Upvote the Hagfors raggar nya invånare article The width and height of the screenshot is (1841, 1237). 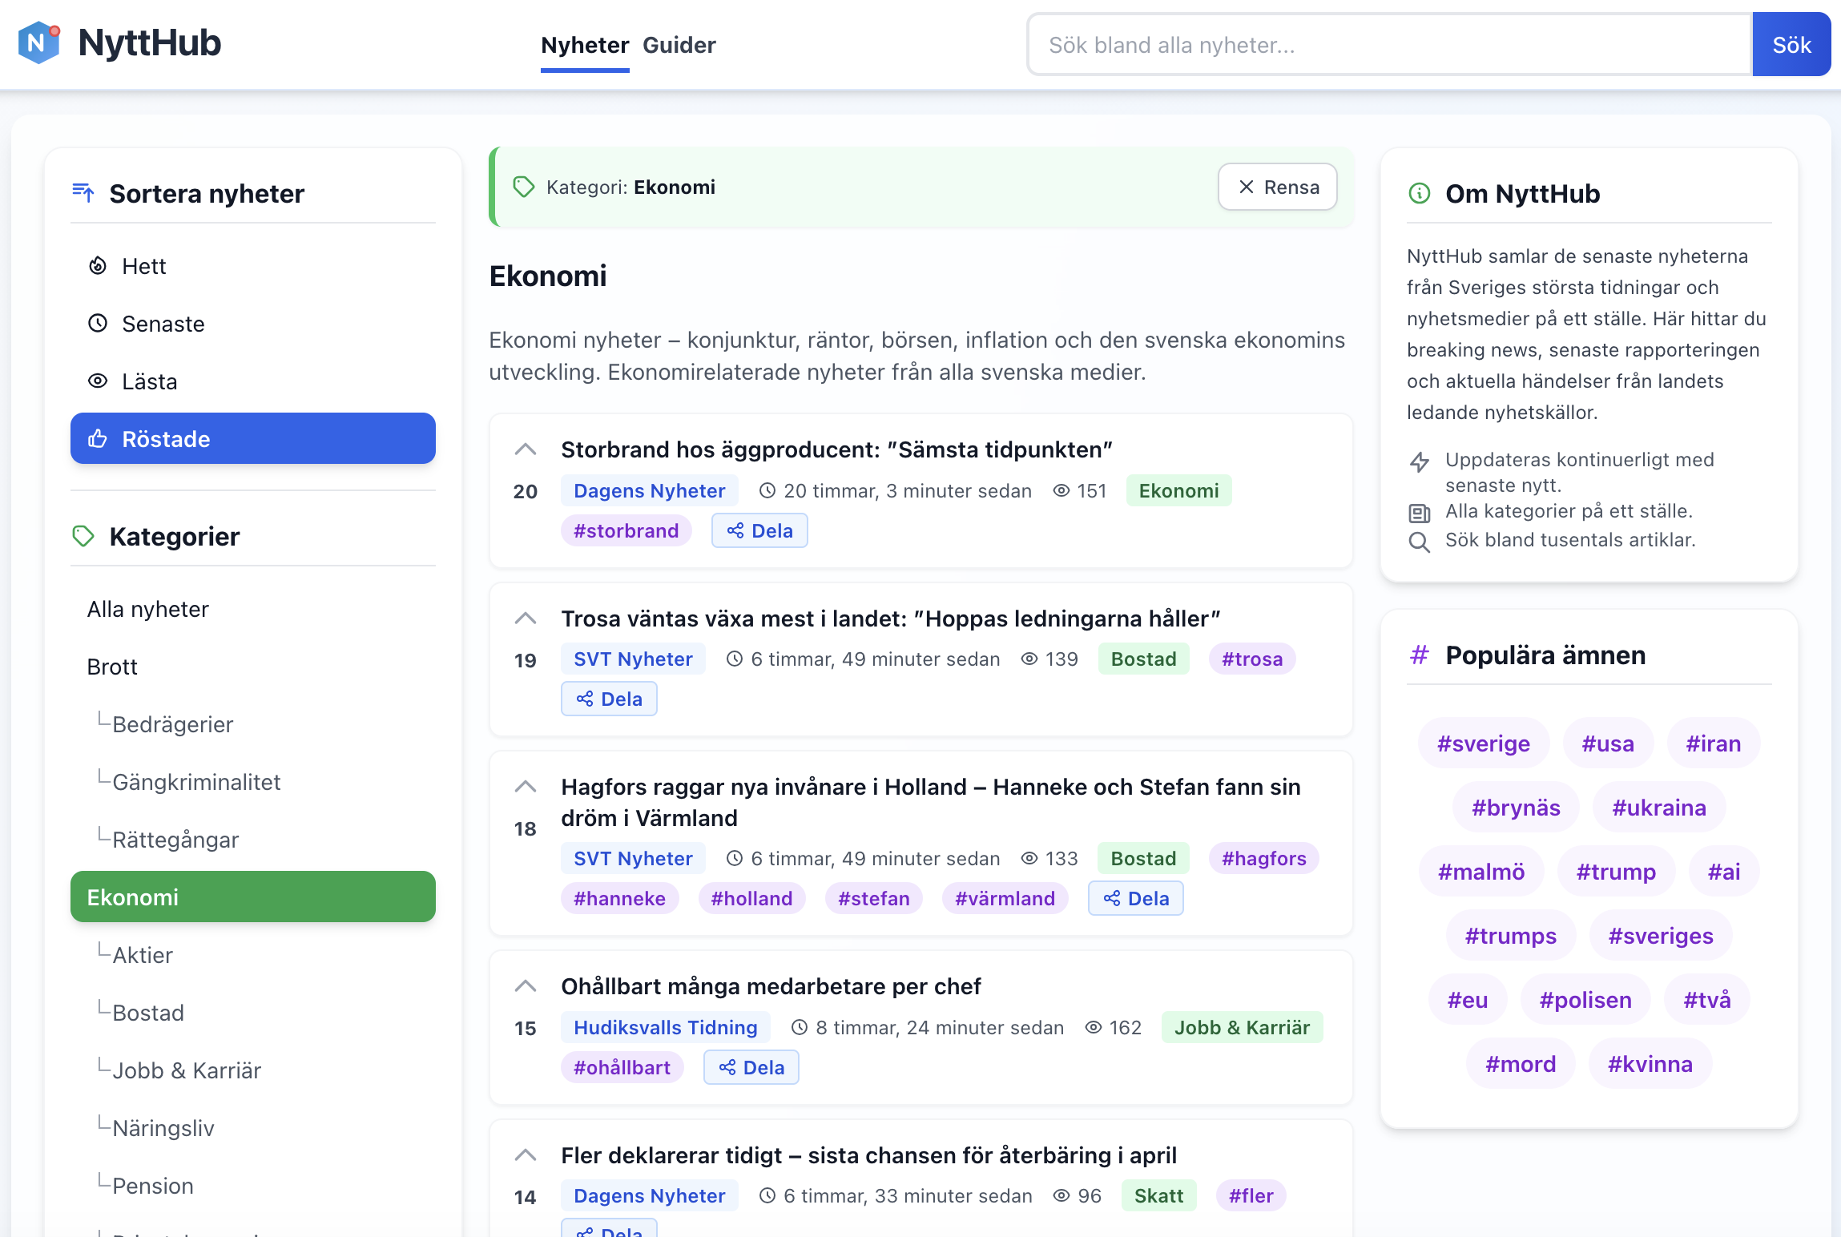click(x=525, y=787)
